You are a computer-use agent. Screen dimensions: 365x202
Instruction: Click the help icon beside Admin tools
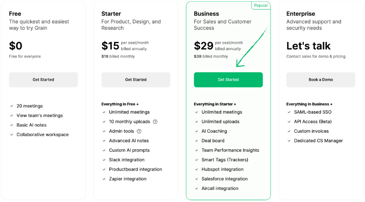click(139, 131)
